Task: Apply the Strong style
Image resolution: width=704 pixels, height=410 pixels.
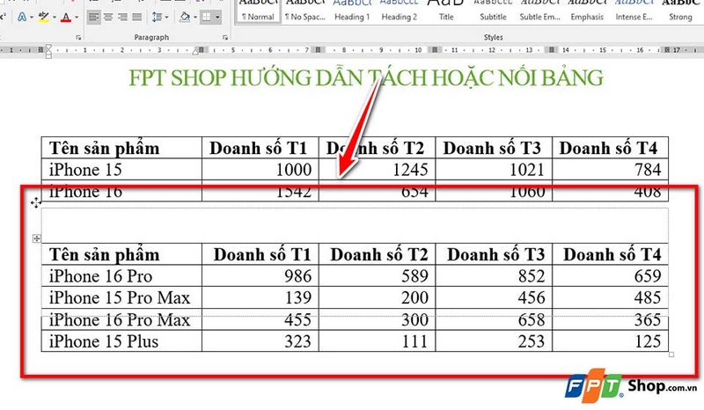Action: click(x=680, y=11)
